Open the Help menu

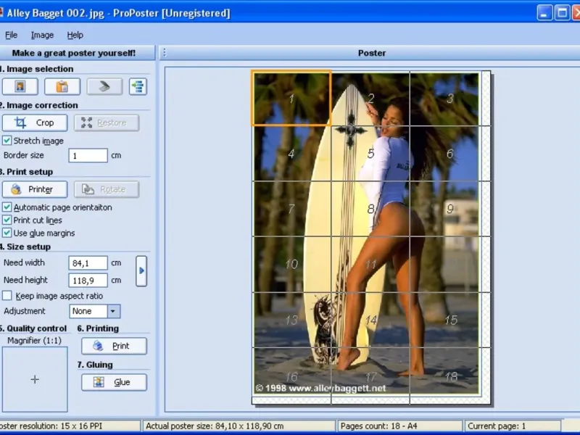pyautogui.click(x=75, y=35)
